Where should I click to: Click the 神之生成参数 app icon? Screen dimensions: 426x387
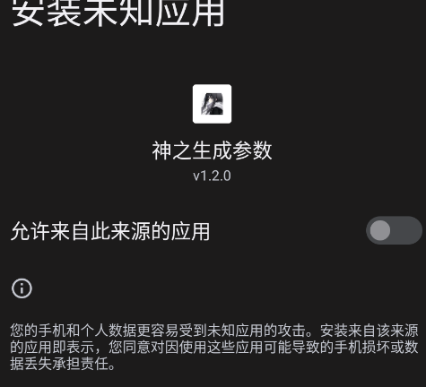[212, 104]
